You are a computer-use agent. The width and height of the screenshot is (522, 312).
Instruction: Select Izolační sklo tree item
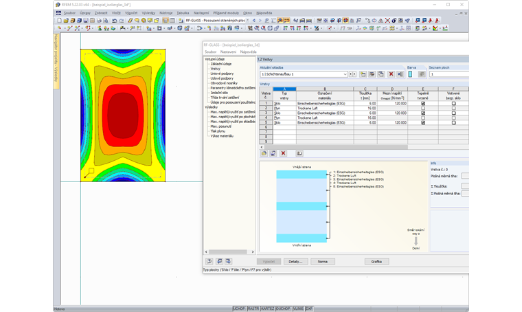tap(219, 93)
